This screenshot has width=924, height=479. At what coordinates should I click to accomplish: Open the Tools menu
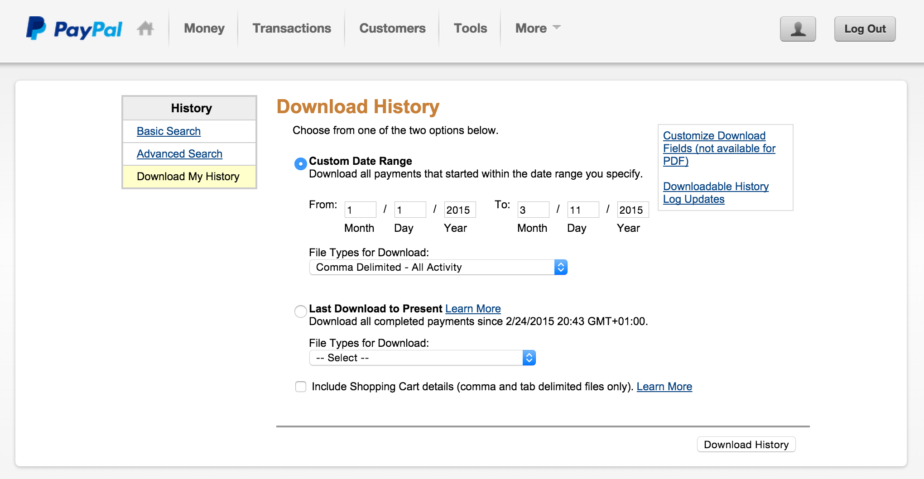pyautogui.click(x=471, y=28)
